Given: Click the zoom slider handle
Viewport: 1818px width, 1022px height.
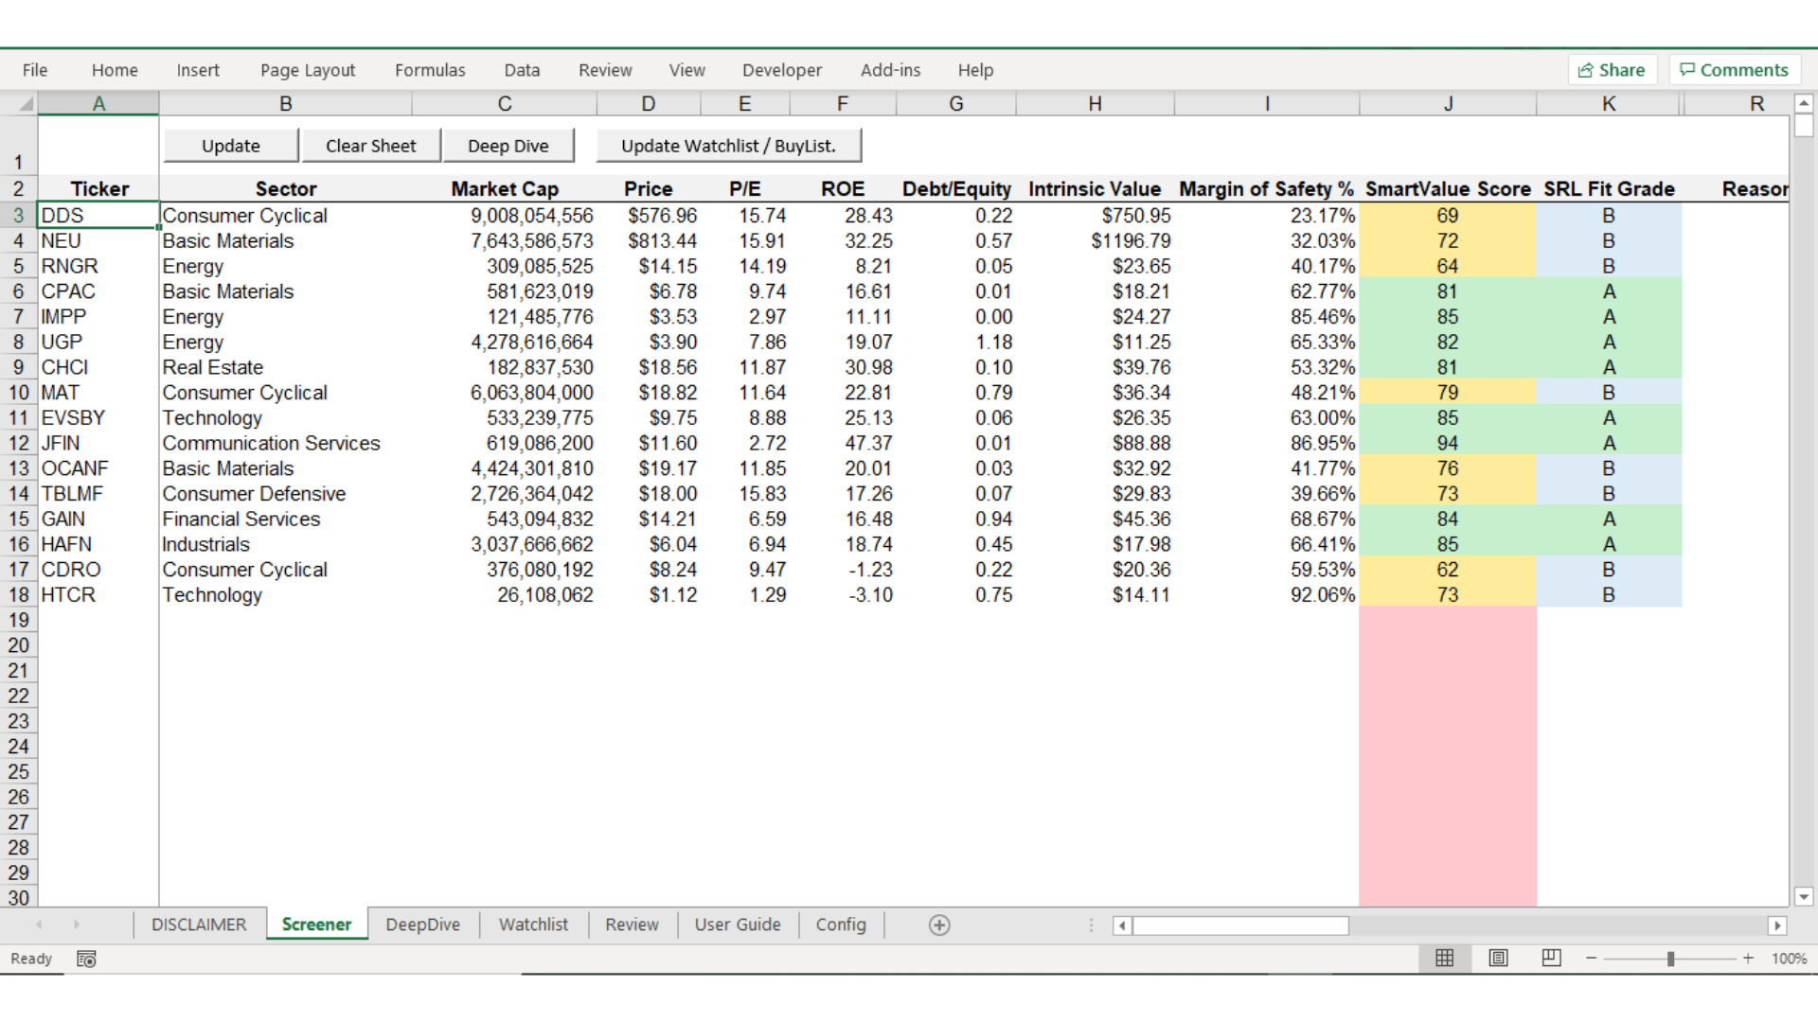Looking at the screenshot, I should click(1670, 959).
